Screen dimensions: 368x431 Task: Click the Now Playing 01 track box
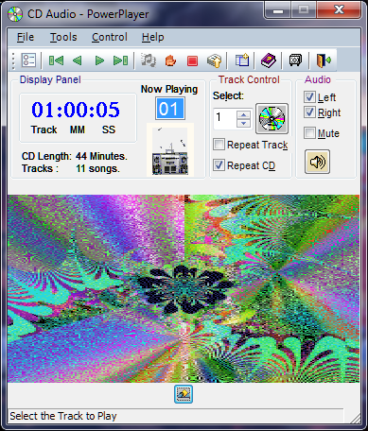coord(170,109)
